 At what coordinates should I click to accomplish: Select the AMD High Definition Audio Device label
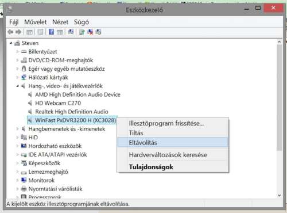77,94
